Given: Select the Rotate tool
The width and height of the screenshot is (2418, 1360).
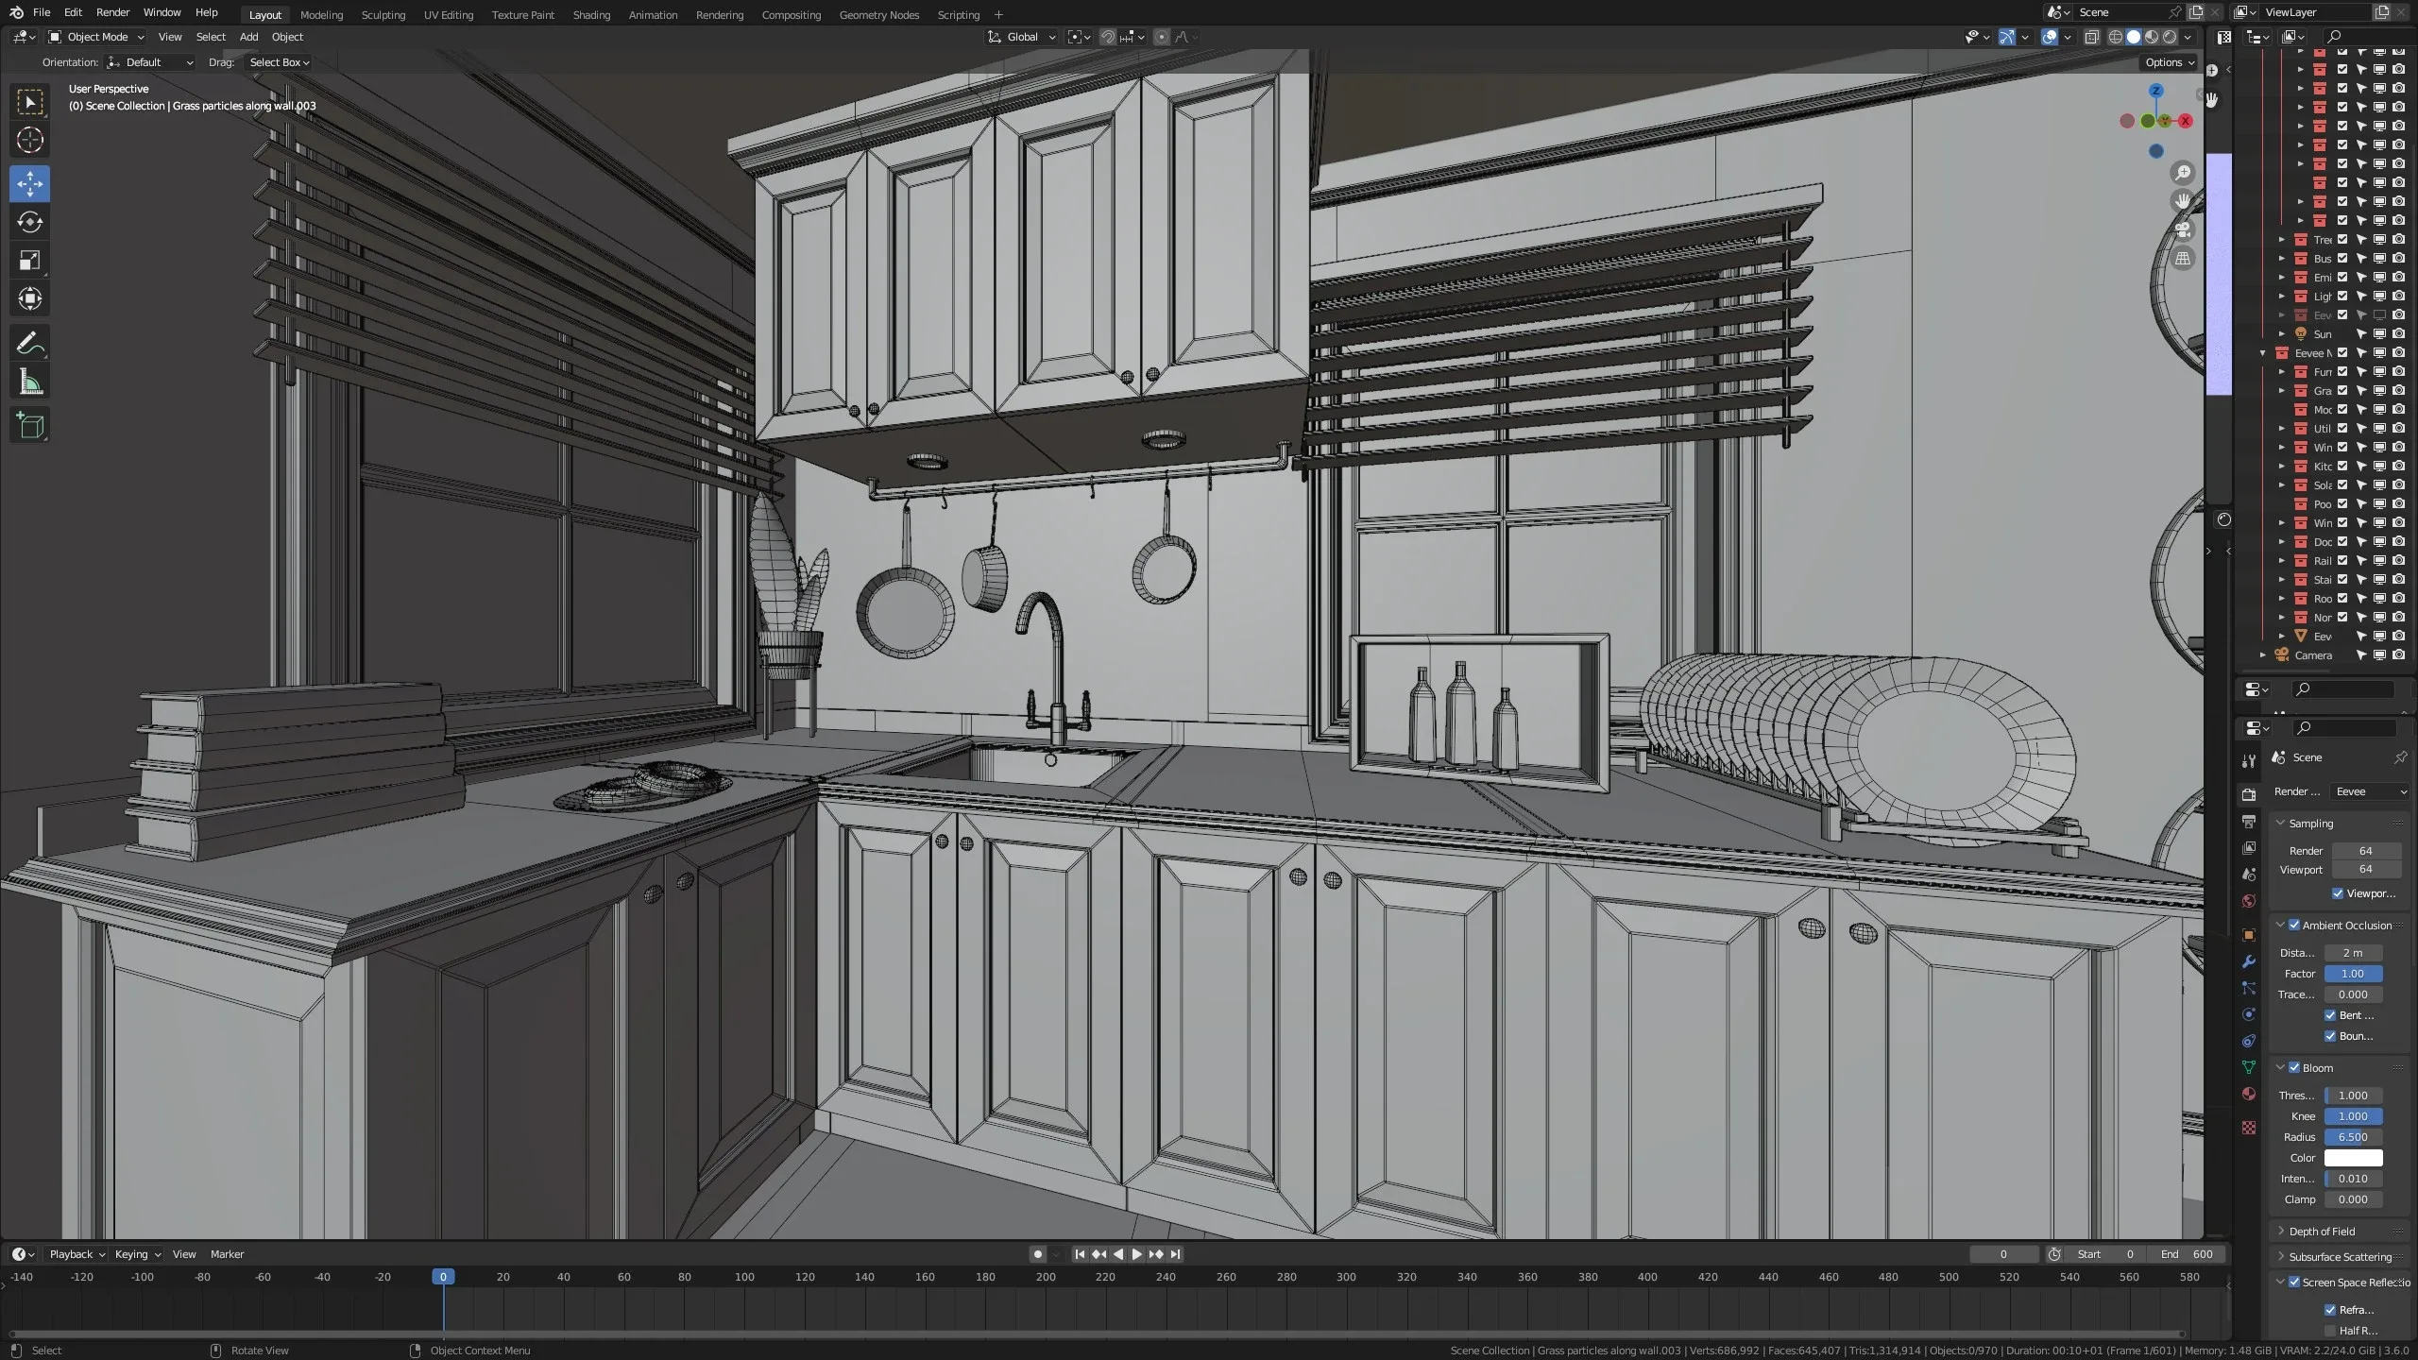Looking at the screenshot, I should point(30,223).
